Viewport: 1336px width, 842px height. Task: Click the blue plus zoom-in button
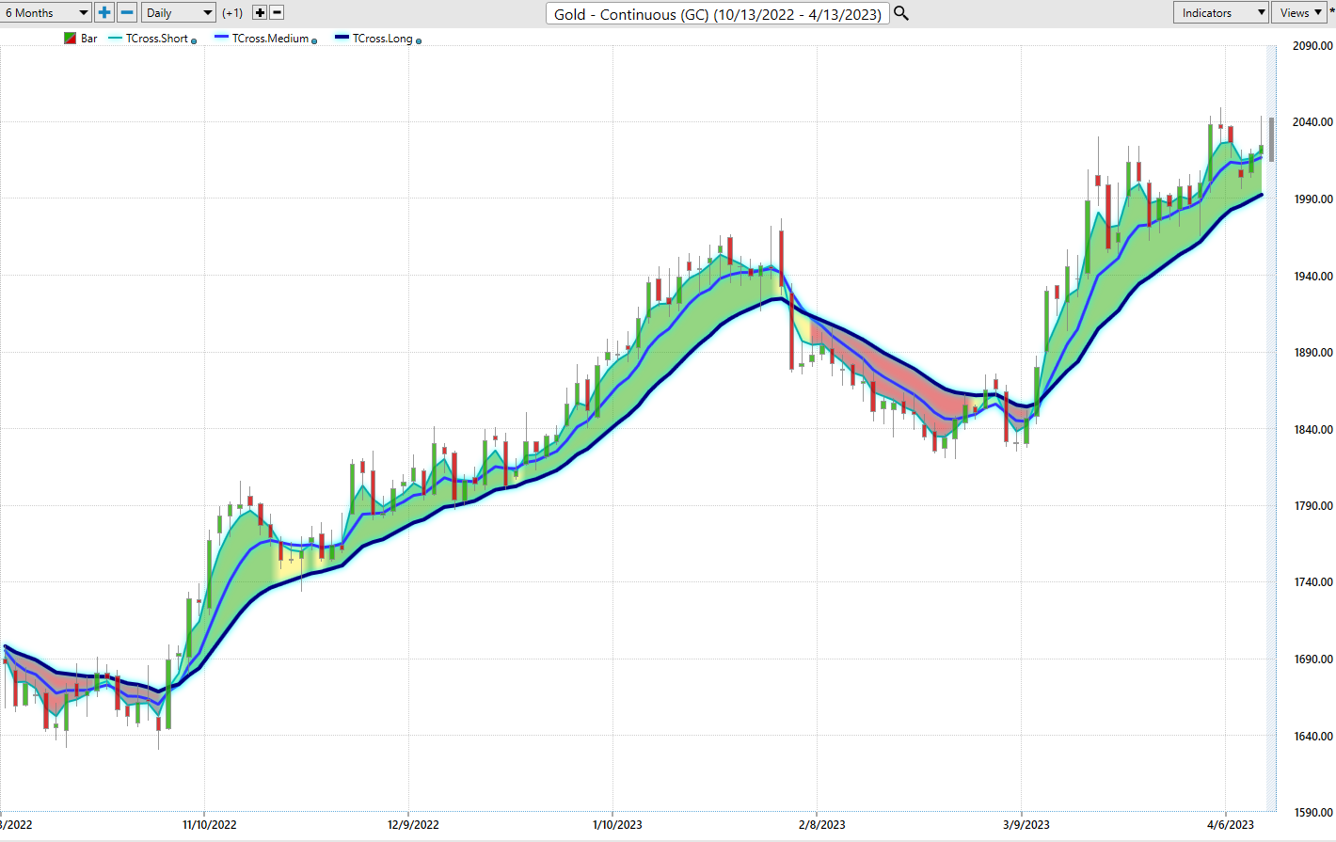pyautogui.click(x=104, y=12)
